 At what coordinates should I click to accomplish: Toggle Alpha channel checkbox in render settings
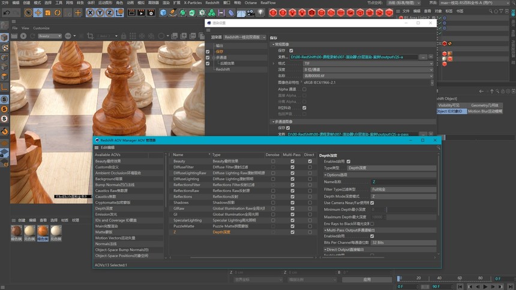click(304, 89)
